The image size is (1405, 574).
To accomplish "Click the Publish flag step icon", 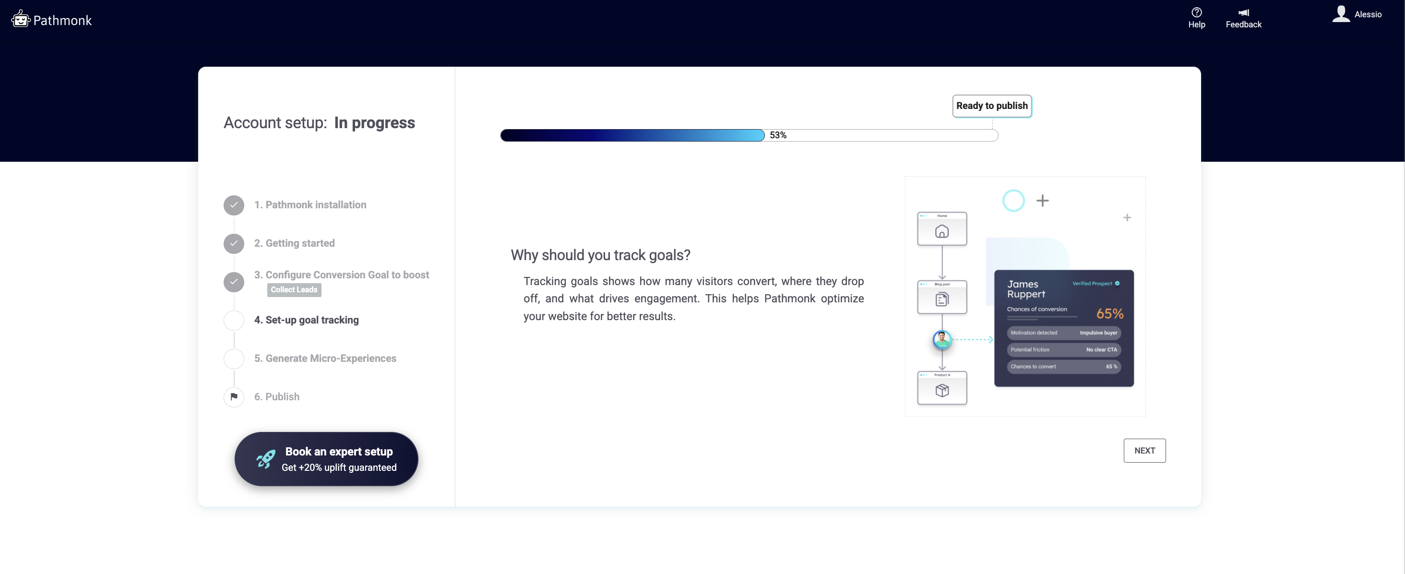I will (233, 397).
